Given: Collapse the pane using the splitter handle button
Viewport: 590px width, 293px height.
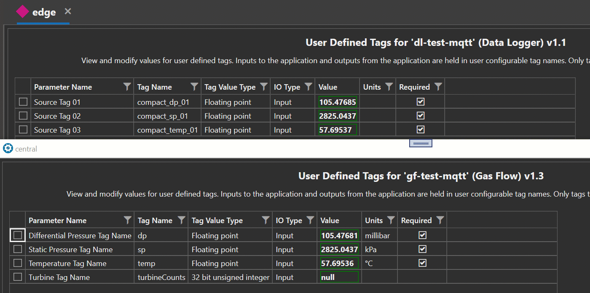Looking at the screenshot, I should 421,143.
